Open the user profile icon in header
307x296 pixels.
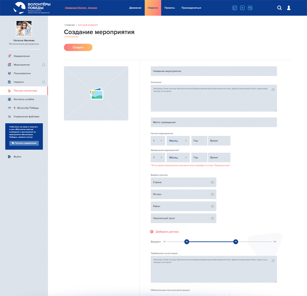[289, 8]
